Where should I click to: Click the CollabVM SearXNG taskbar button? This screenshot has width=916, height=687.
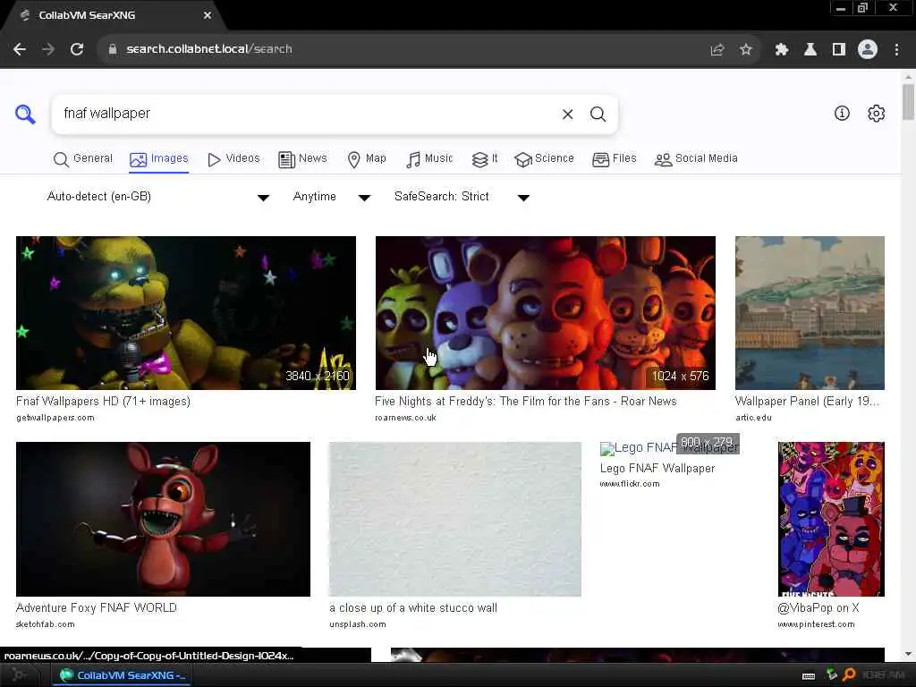click(123, 675)
